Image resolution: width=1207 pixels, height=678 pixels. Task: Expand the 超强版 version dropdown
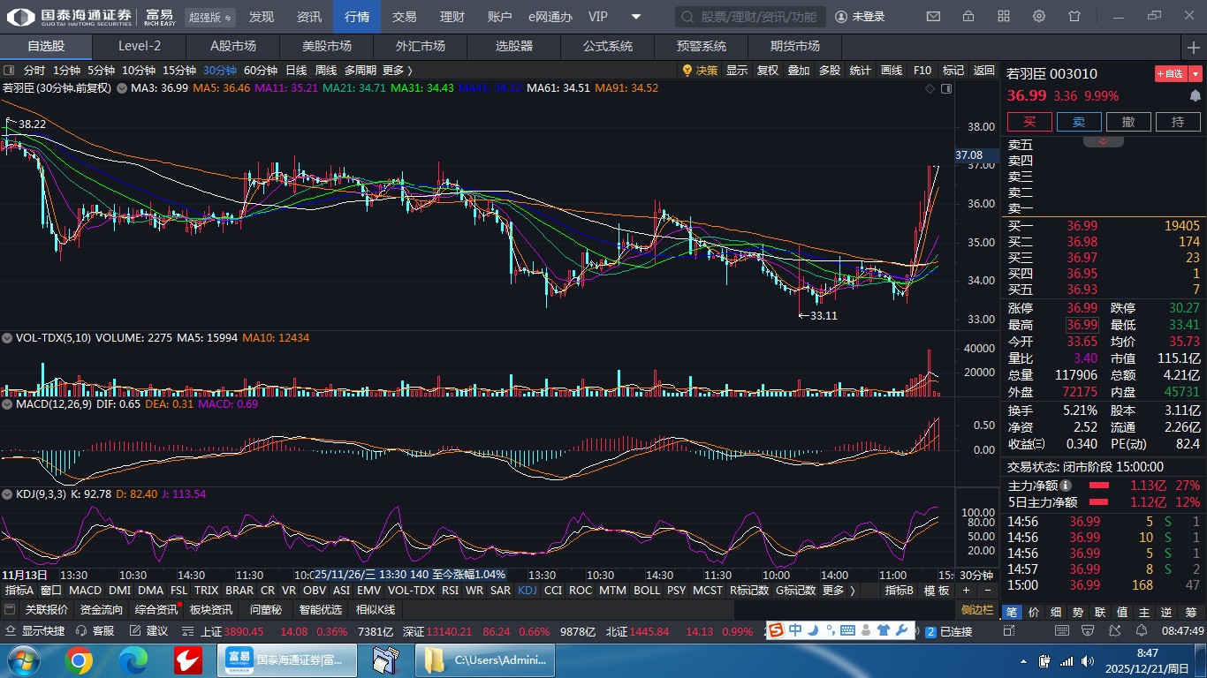point(211,17)
